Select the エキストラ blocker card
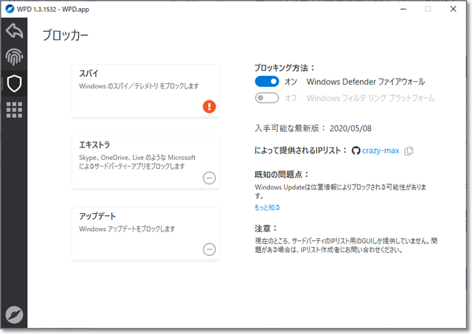472x334 pixels. coord(145,161)
